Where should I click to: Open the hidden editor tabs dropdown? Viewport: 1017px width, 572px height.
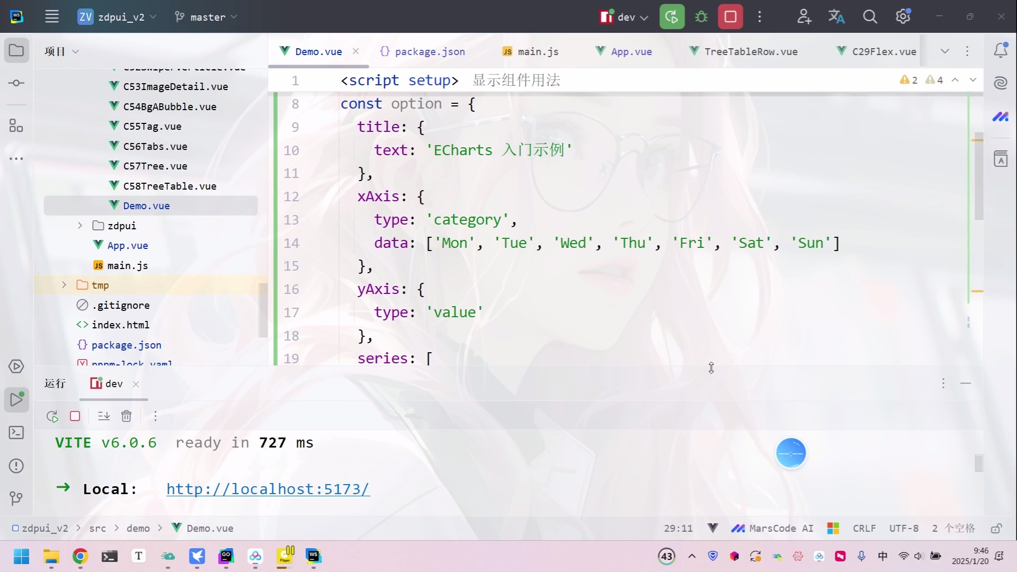[x=945, y=51]
